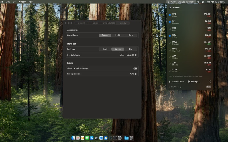Viewport: 228px width, 142px height.
Task: Check the HYPE pin circle
Action: coord(170,50)
